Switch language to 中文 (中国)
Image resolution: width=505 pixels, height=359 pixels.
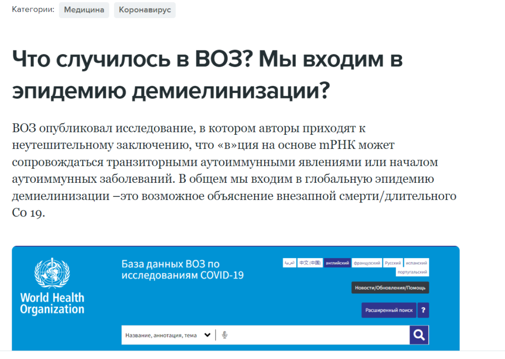pos(310,263)
